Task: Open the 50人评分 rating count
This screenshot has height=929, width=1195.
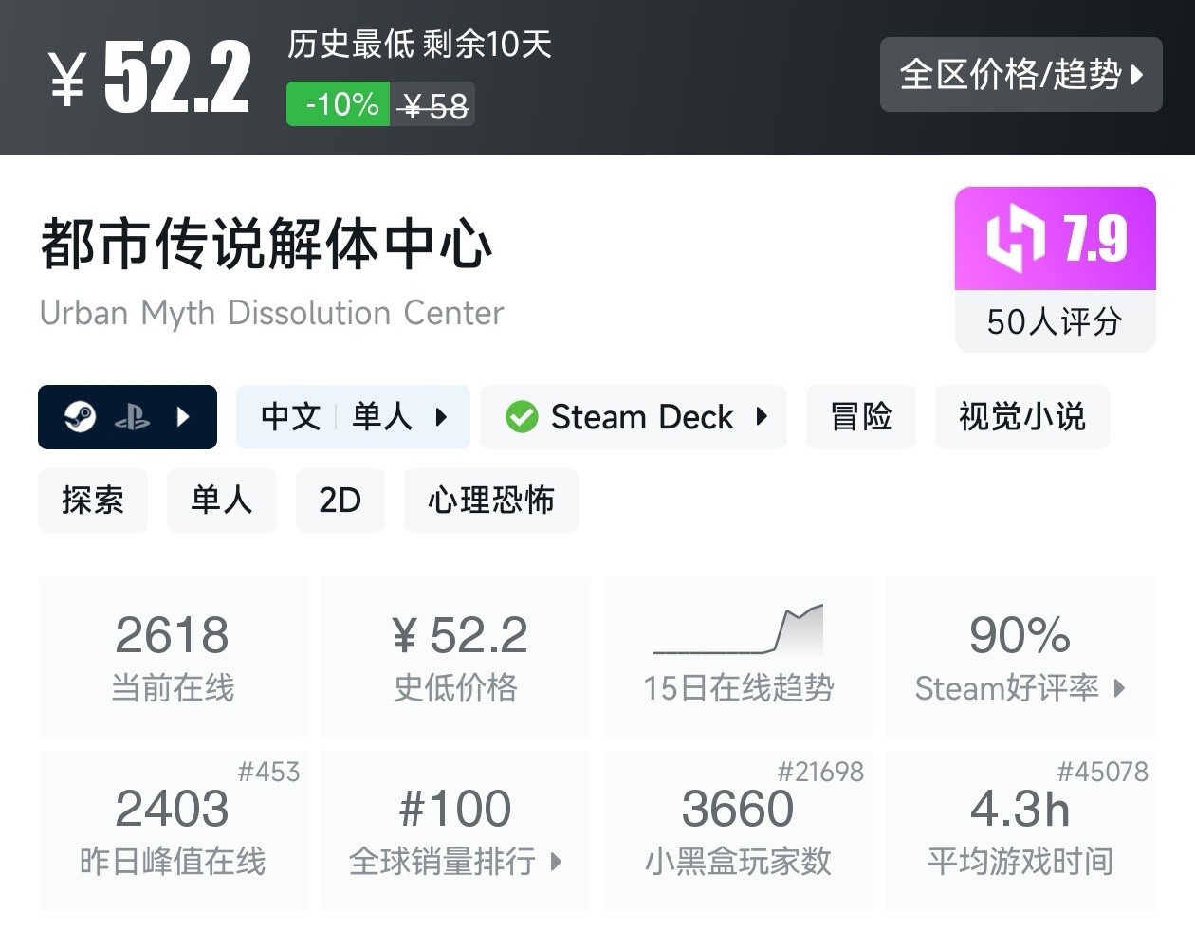Action: 1055,322
